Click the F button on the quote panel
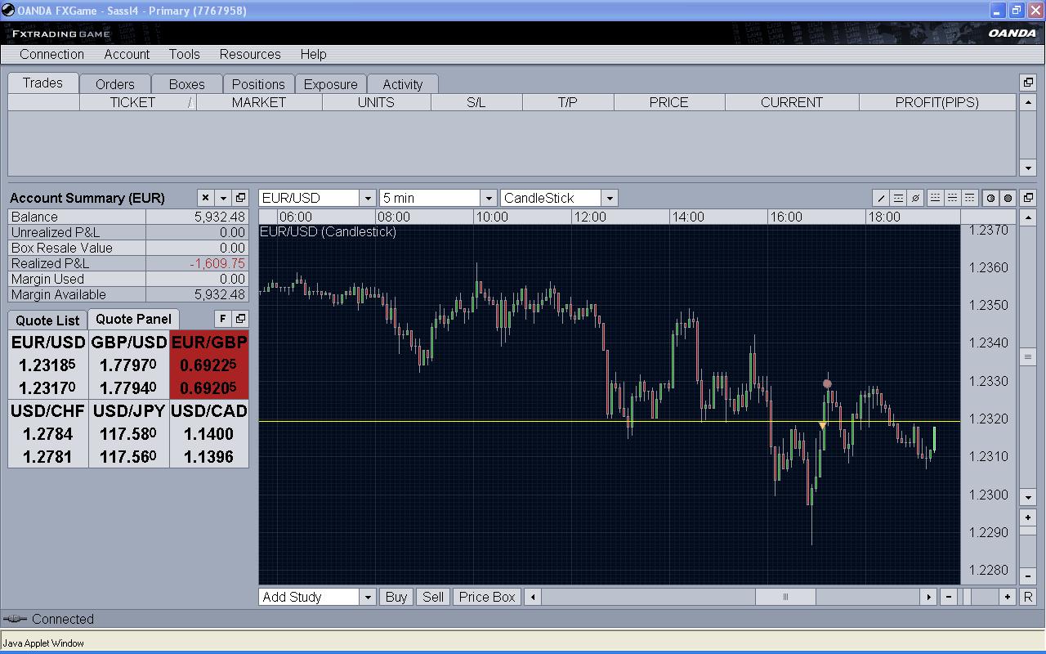 pyautogui.click(x=222, y=319)
